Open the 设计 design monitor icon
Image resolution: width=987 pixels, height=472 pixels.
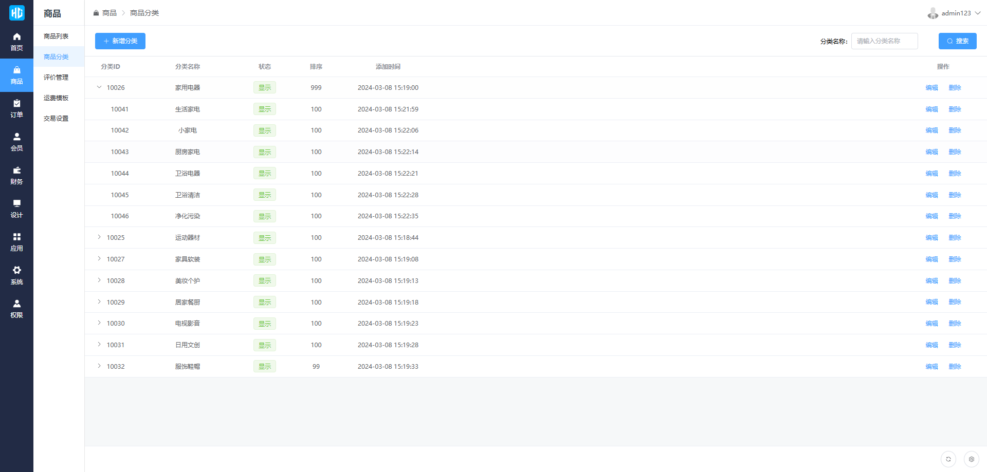[x=16, y=209]
